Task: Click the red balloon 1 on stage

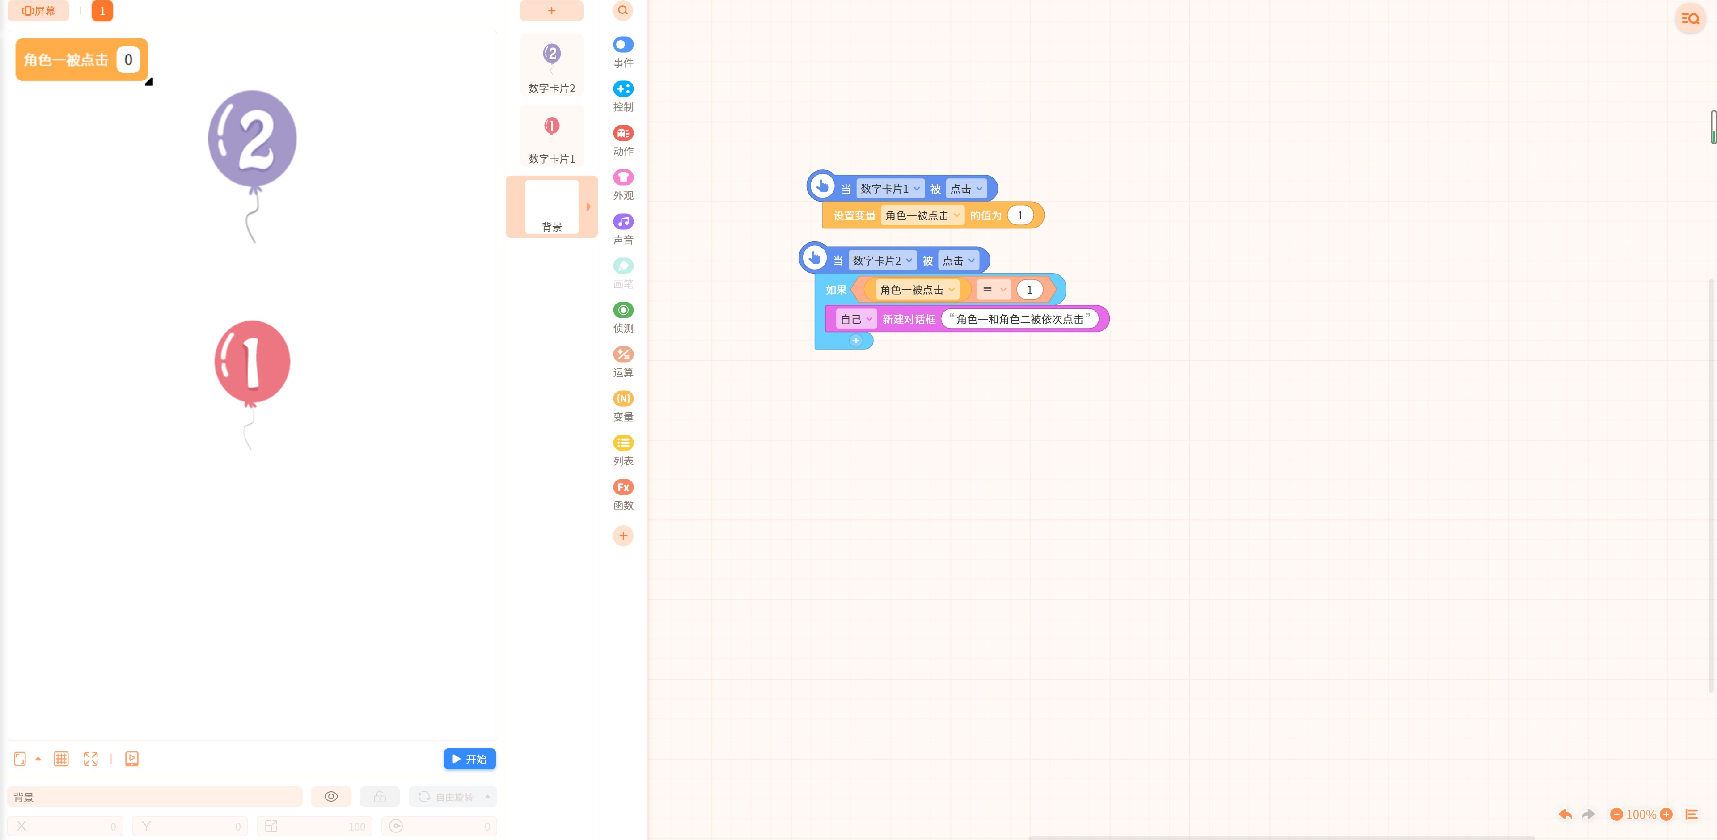Action: [252, 363]
